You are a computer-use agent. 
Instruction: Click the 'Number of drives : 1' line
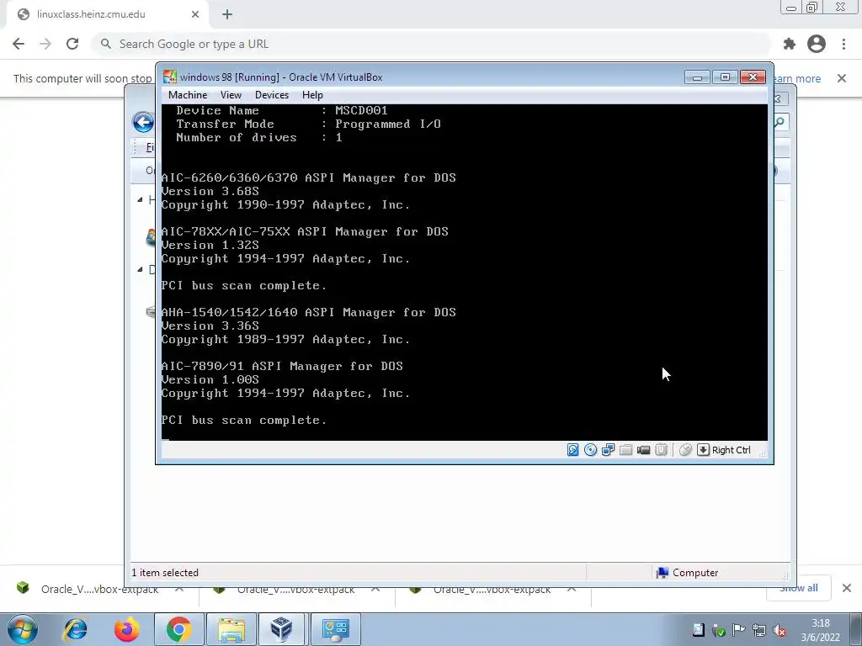259,137
